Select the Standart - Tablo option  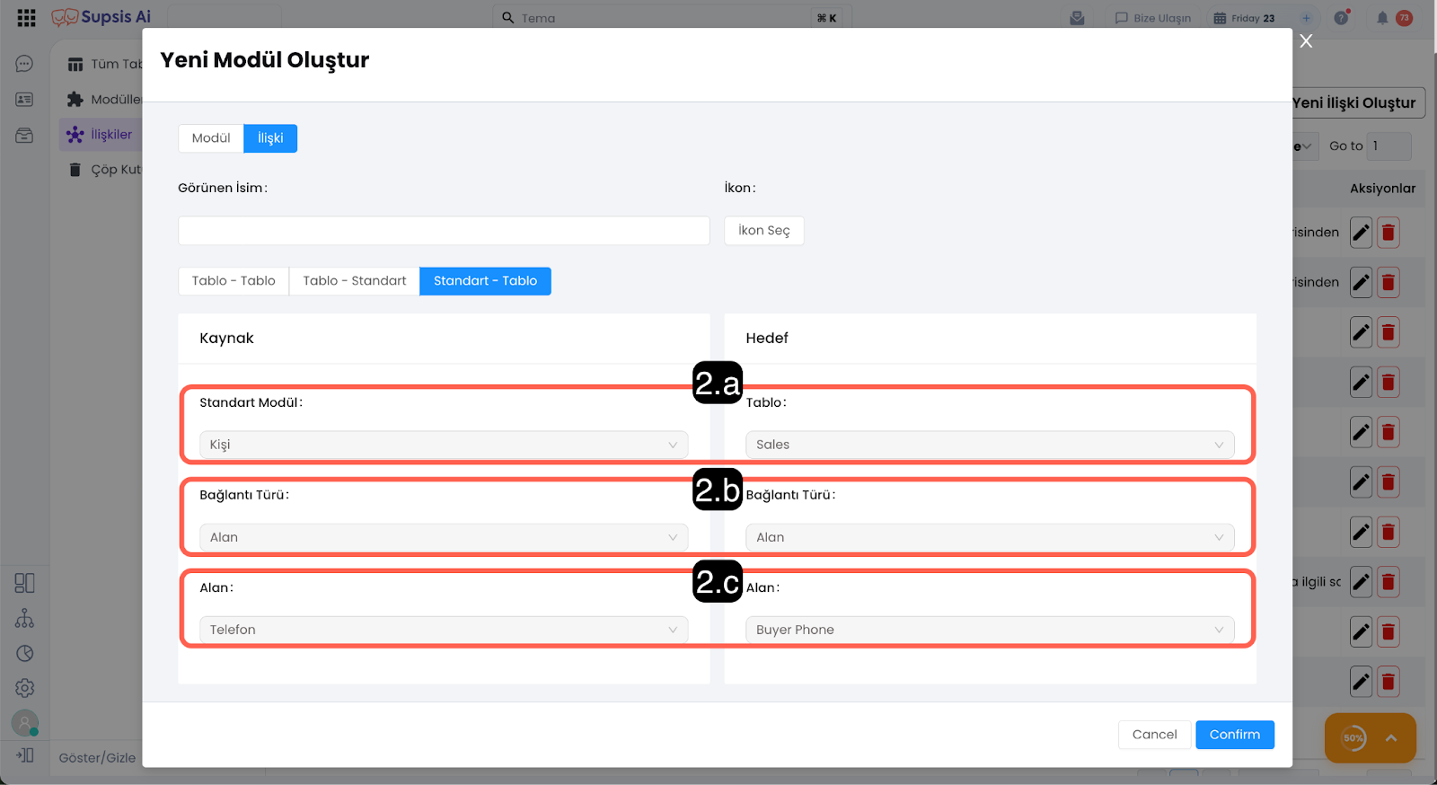[485, 281]
